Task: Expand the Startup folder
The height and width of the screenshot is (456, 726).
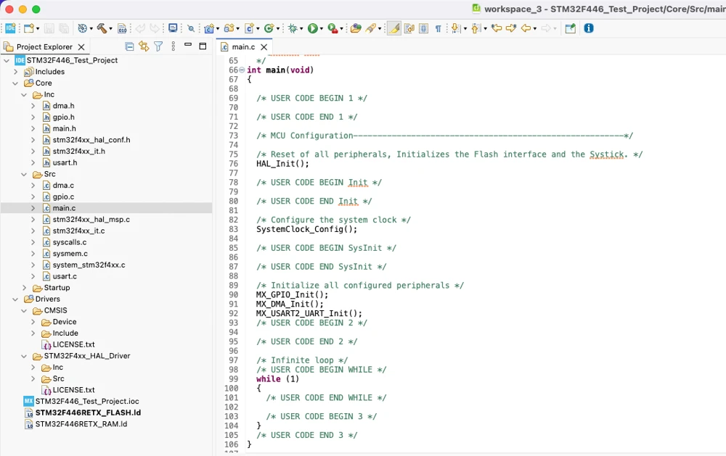Action: coord(24,288)
